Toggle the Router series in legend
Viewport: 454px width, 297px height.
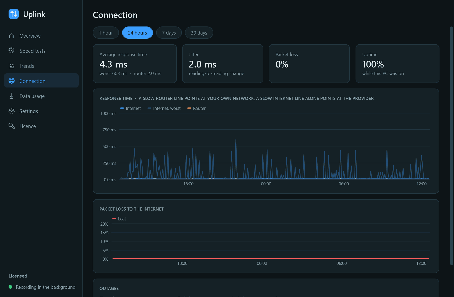tap(196, 108)
